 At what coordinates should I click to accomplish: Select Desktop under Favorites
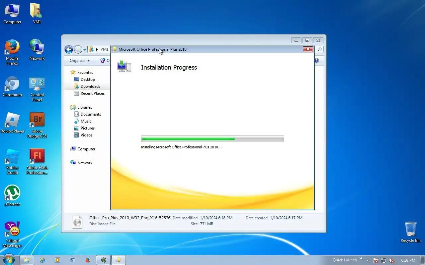point(88,79)
